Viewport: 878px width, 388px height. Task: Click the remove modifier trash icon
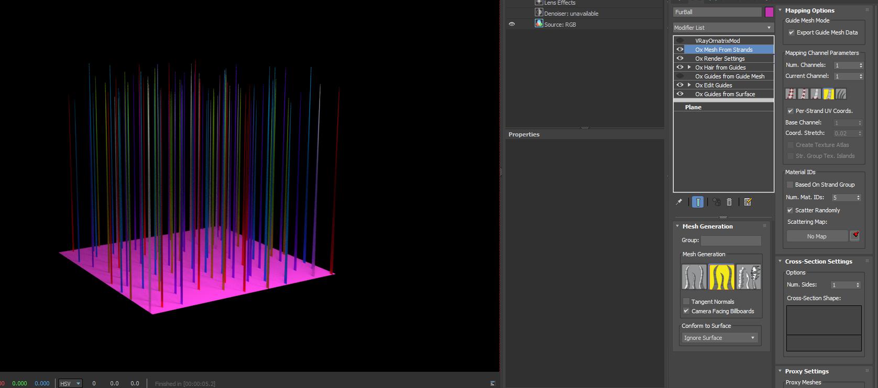tap(729, 202)
